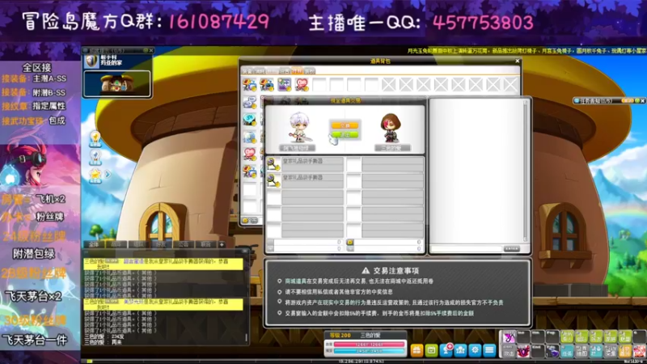Close the item inventory window
Image resolution: width=647 pixels, height=364 pixels.
click(x=518, y=61)
